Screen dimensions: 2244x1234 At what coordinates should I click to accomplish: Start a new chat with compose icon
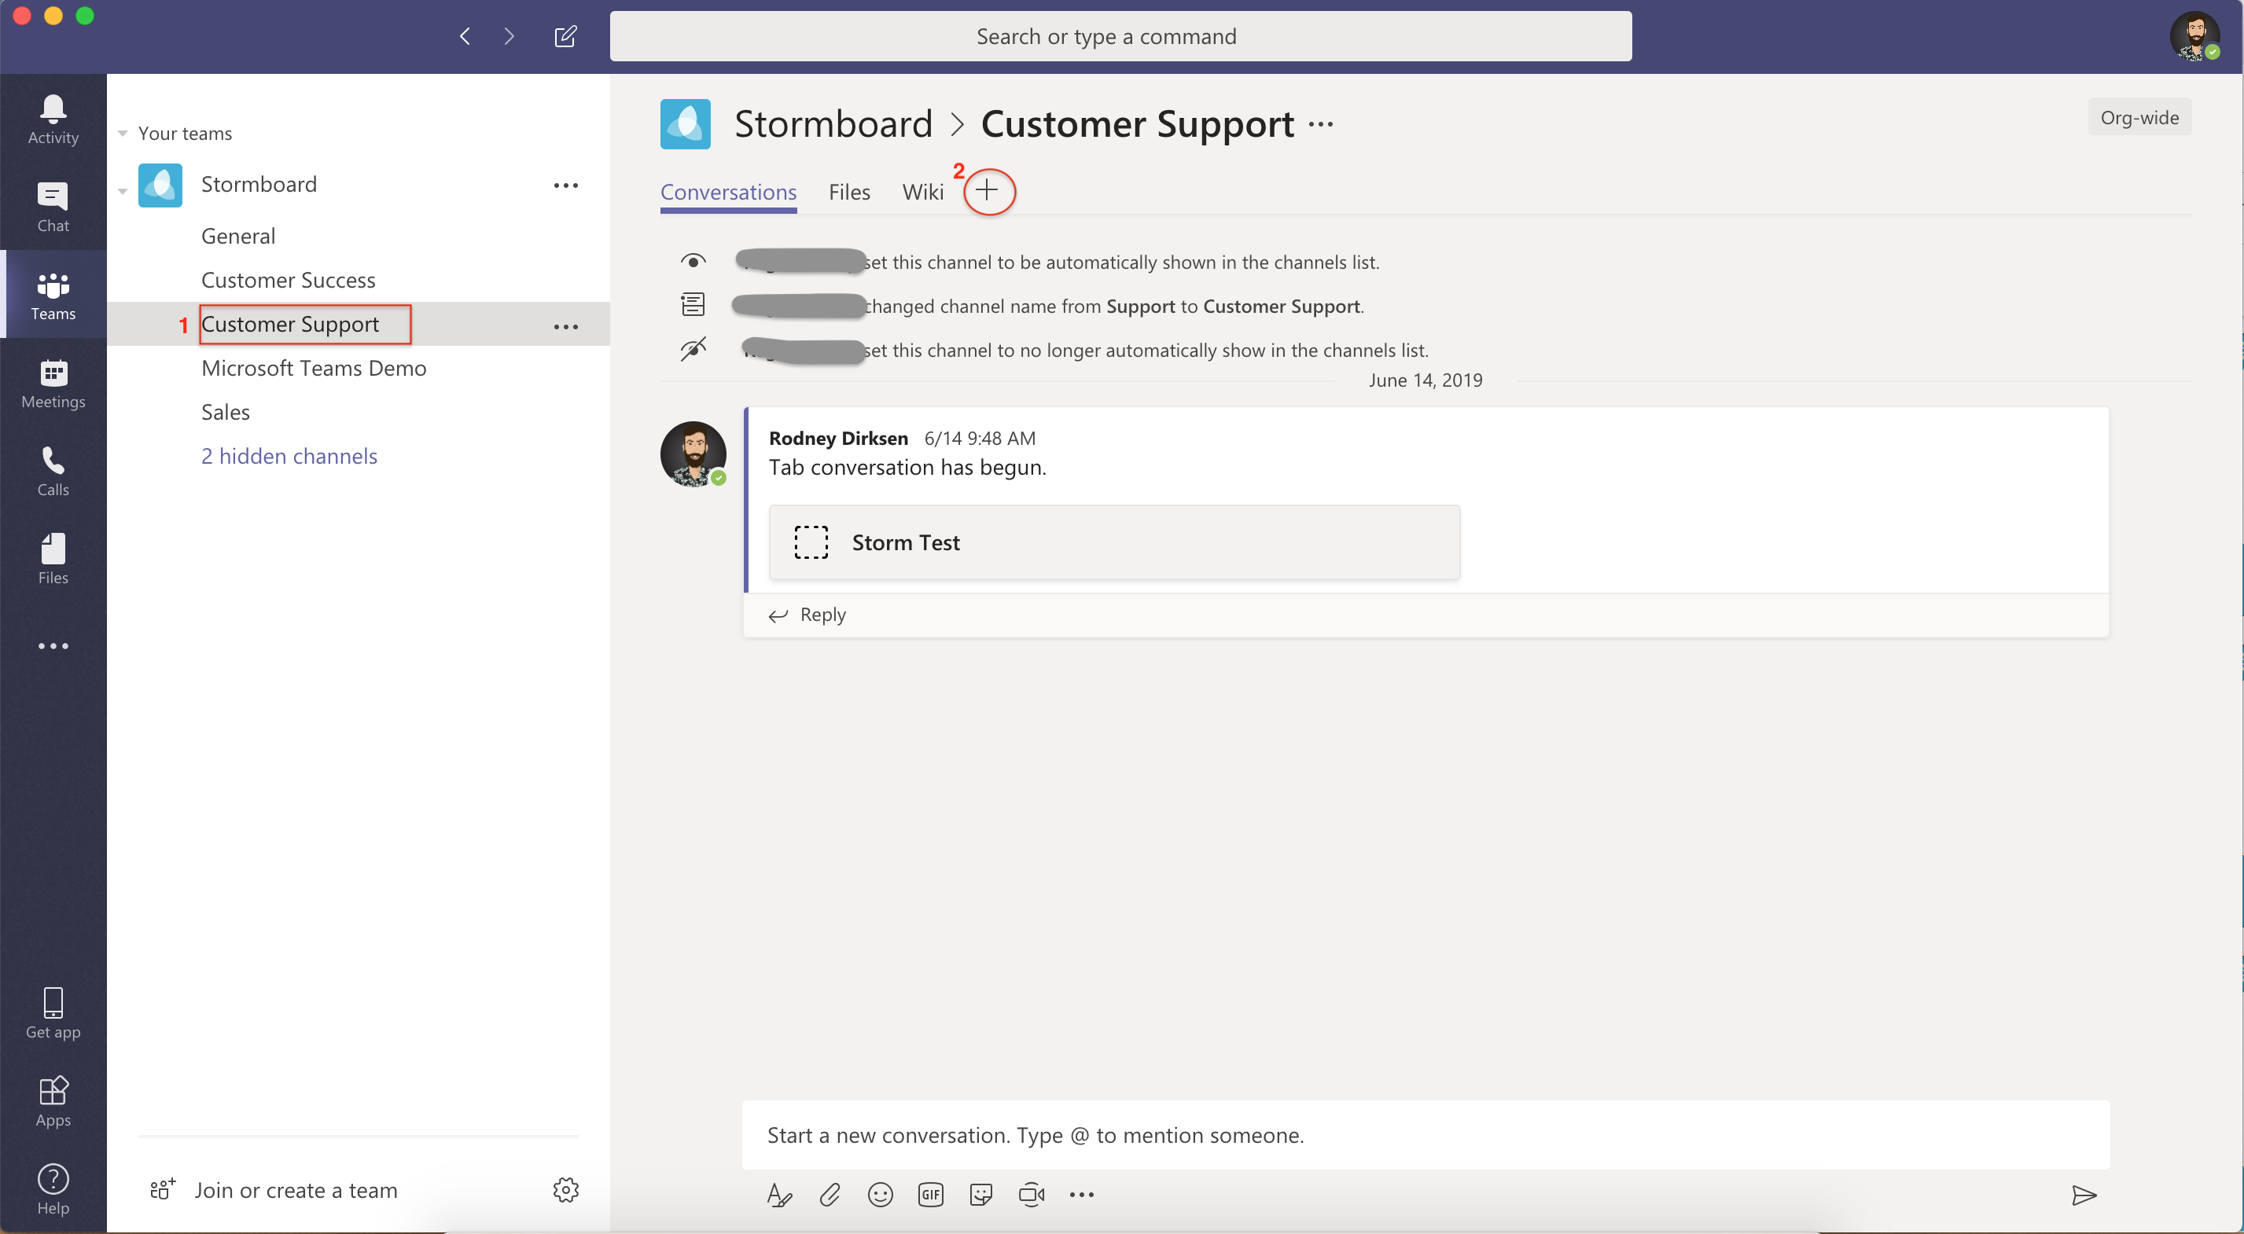[x=565, y=37]
